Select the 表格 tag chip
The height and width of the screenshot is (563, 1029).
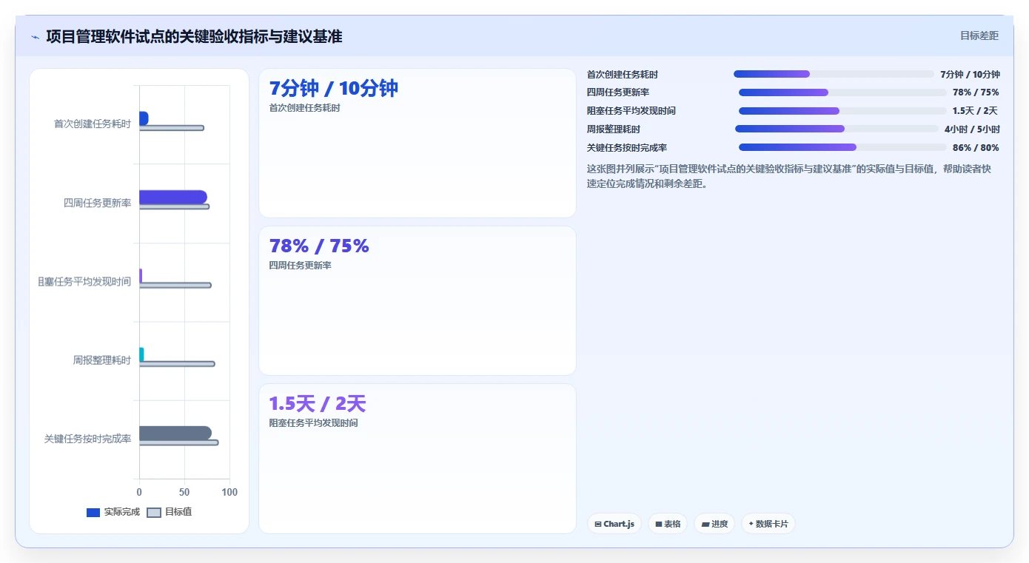[668, 524]
